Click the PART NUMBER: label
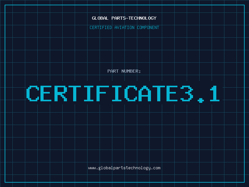This screenshot has width=249, height=187. tap(124, 71)
